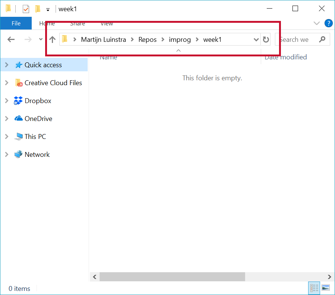Click the Refresh icon beside the address bar
The height and width of the screenshot is (295, 335).
click(266, 39)
